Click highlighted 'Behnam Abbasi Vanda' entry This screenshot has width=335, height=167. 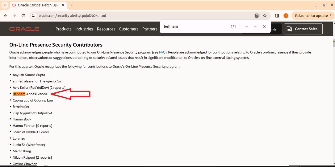coord(30,94)
